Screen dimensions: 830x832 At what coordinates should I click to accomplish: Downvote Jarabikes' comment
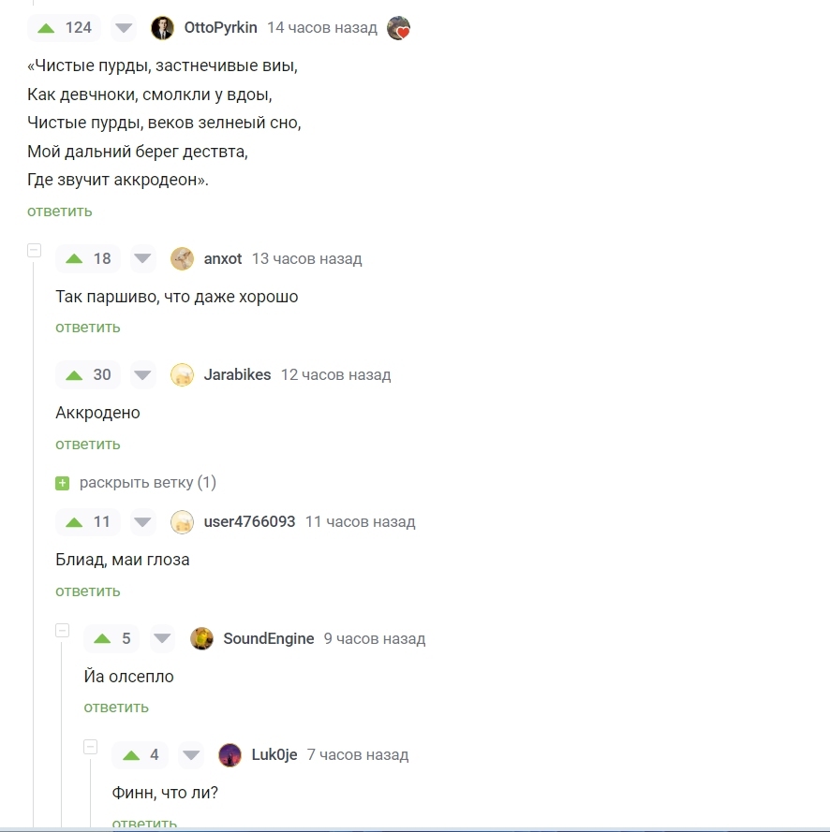pos(142,375)
